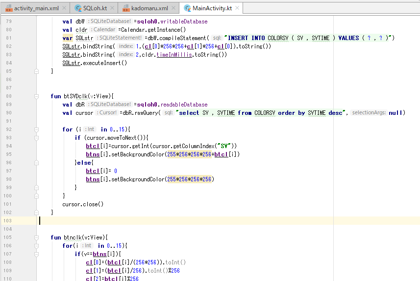The height and width of the screenshot is (281, 420).
Task: Switch to the activity_main.xml tab
Action: click(x=36, y=8)
